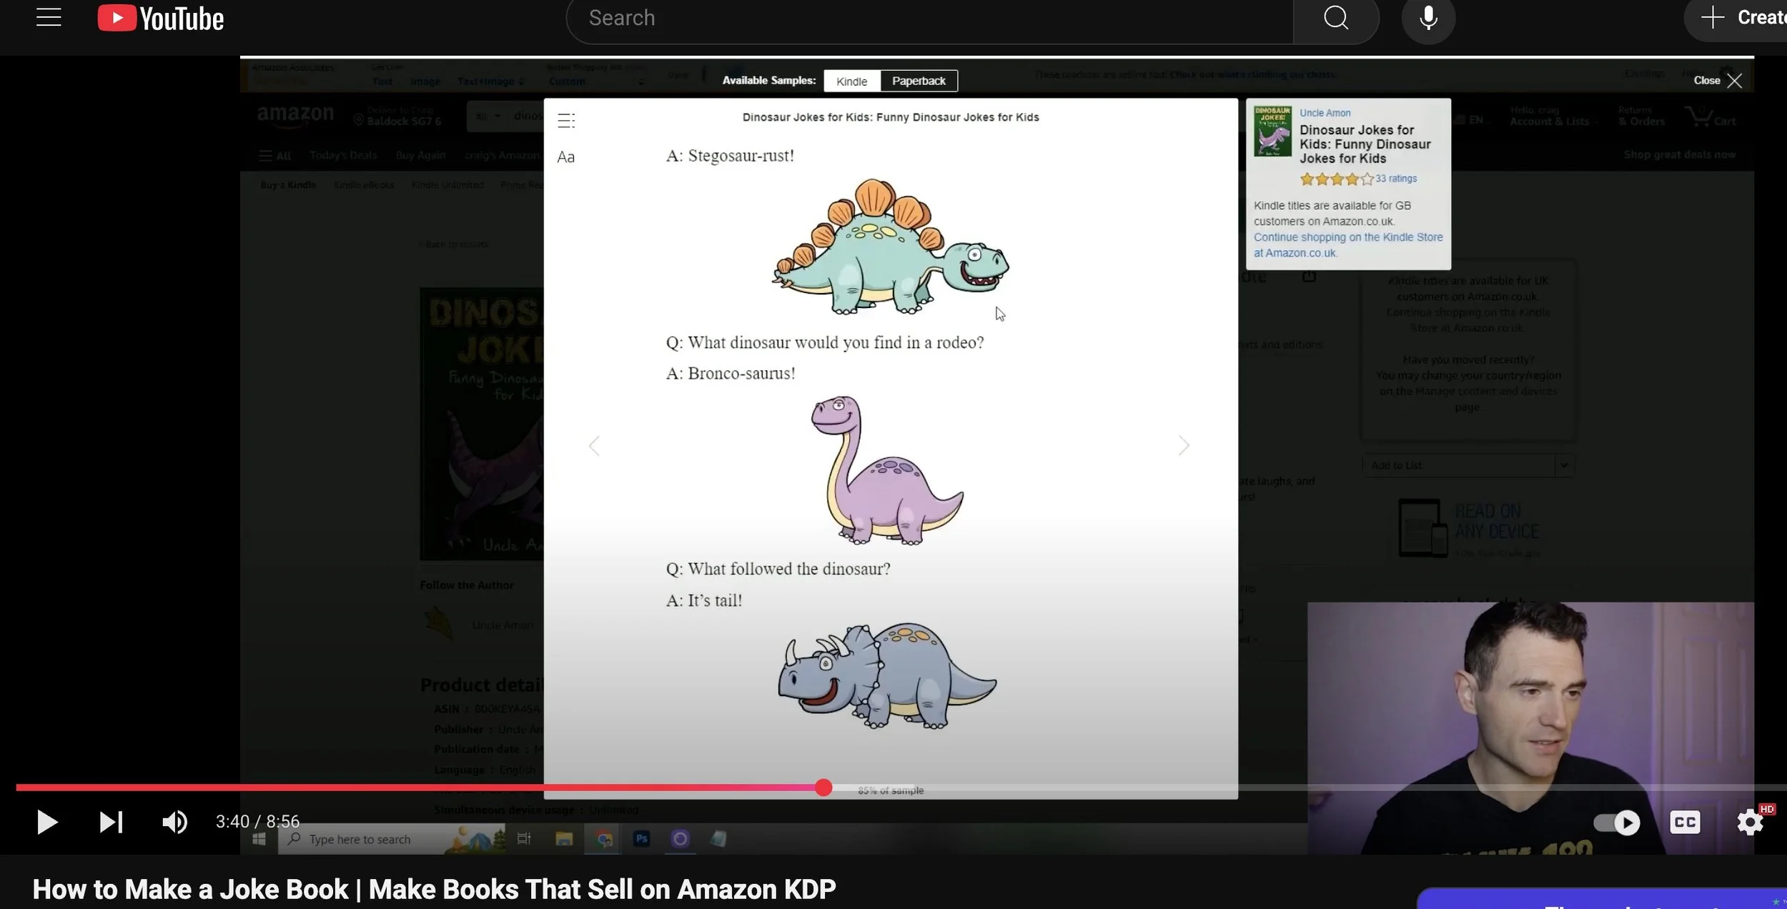Select the Kindle sample tab

click(851, 81)
